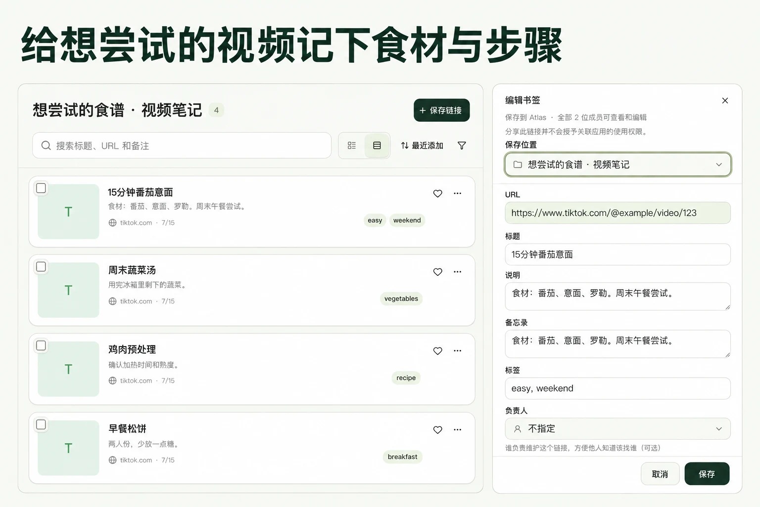Click tiktok.com source under 周末蔬菜汤
The height and width of the screenshot is (507, 760).
click(x=136, y=301)
